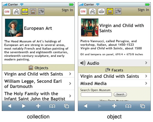
Task: Tap the Virgin and Child painting thumbnail
Action: (90, 27)
